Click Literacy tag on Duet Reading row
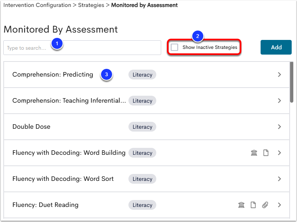Image resolution: width=297 pixels, height=222 pixels. click(142, 205)
